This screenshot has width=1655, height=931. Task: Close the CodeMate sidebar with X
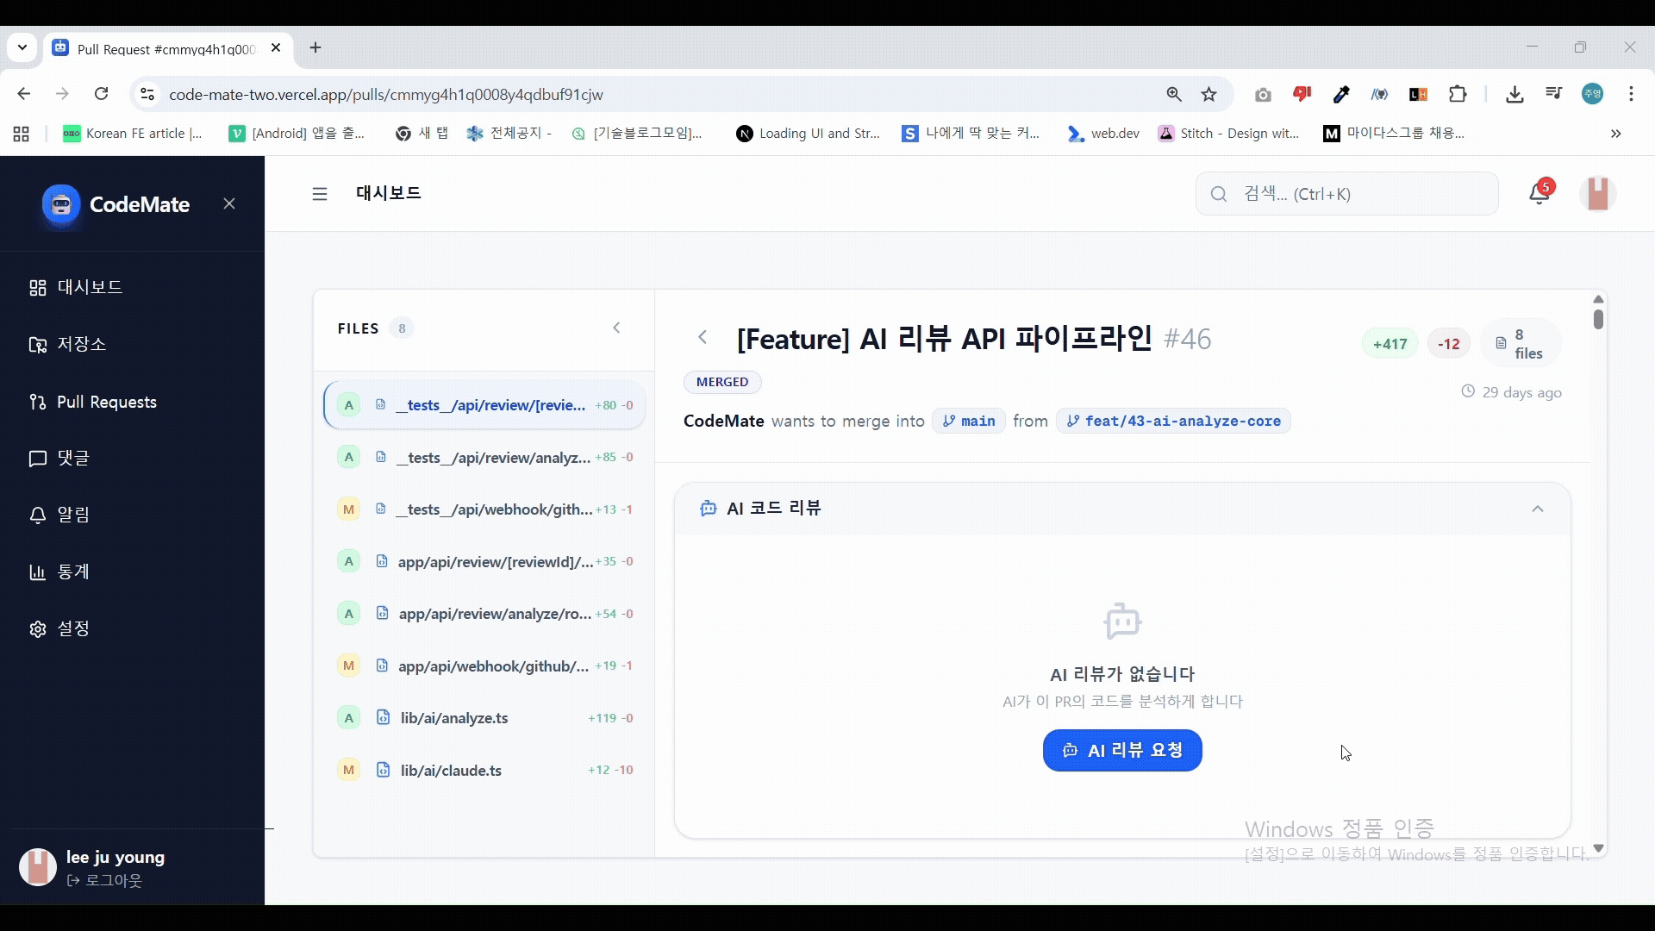click(229, 203)
